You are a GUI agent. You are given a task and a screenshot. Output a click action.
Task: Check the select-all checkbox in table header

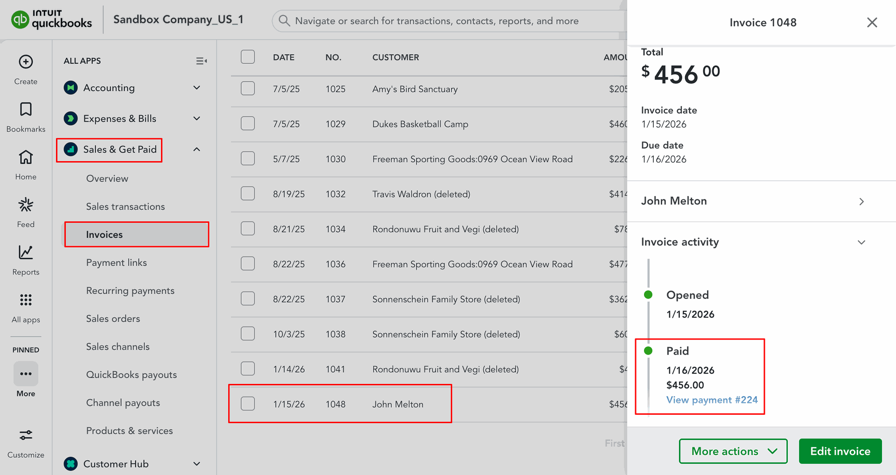pyautogui.click(x=248, y=57)
